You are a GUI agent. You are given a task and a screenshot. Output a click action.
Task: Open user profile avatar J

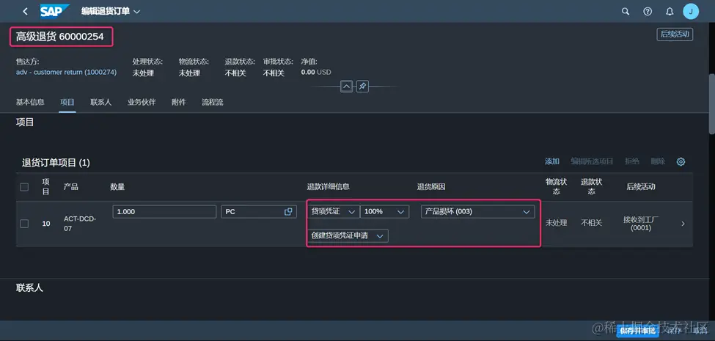pos(691,12)
